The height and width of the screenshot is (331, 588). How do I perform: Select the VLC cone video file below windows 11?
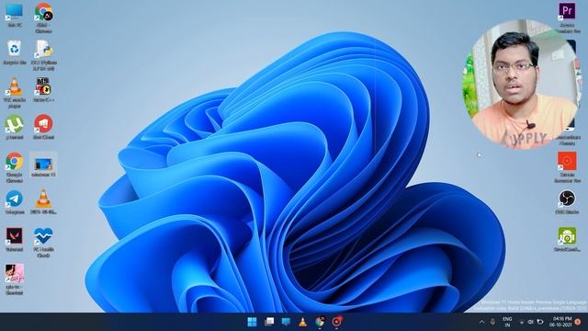(43, 202)
